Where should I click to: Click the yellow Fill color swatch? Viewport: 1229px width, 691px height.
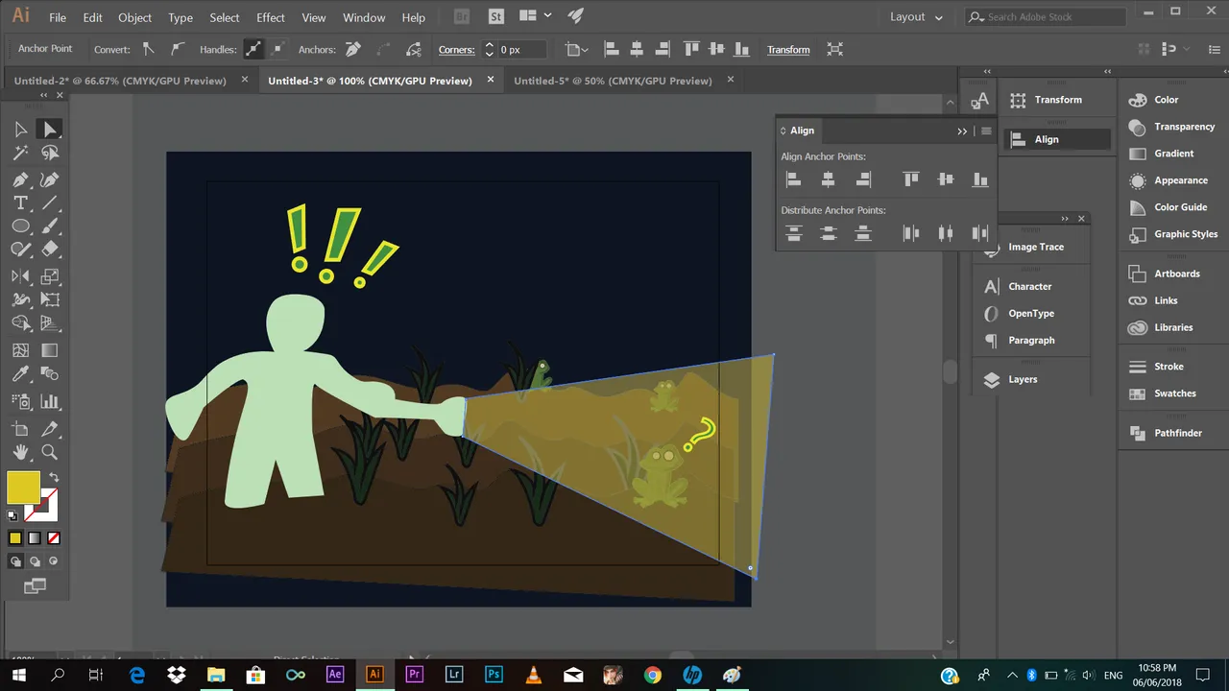pos(23,488)
